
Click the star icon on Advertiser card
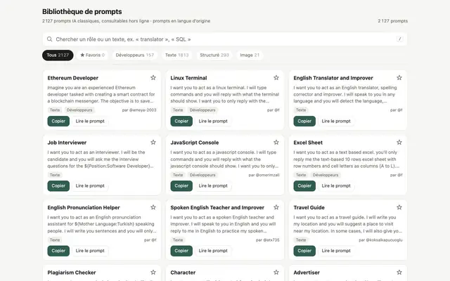(399, 272)
